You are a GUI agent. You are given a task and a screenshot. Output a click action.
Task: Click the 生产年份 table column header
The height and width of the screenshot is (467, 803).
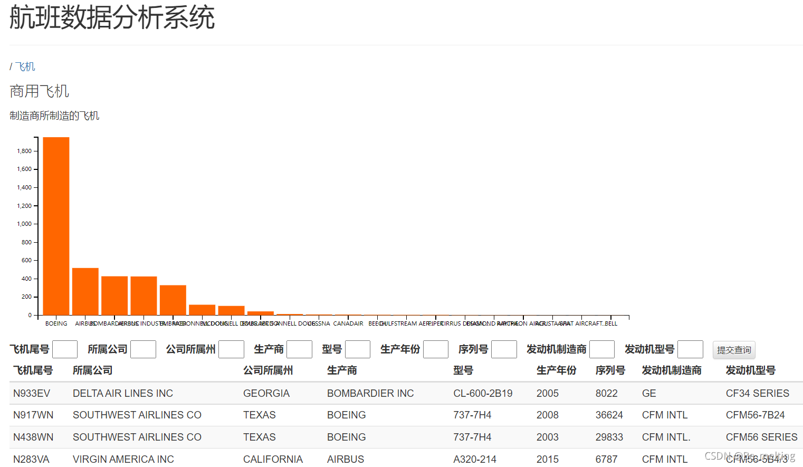(557, 370)
